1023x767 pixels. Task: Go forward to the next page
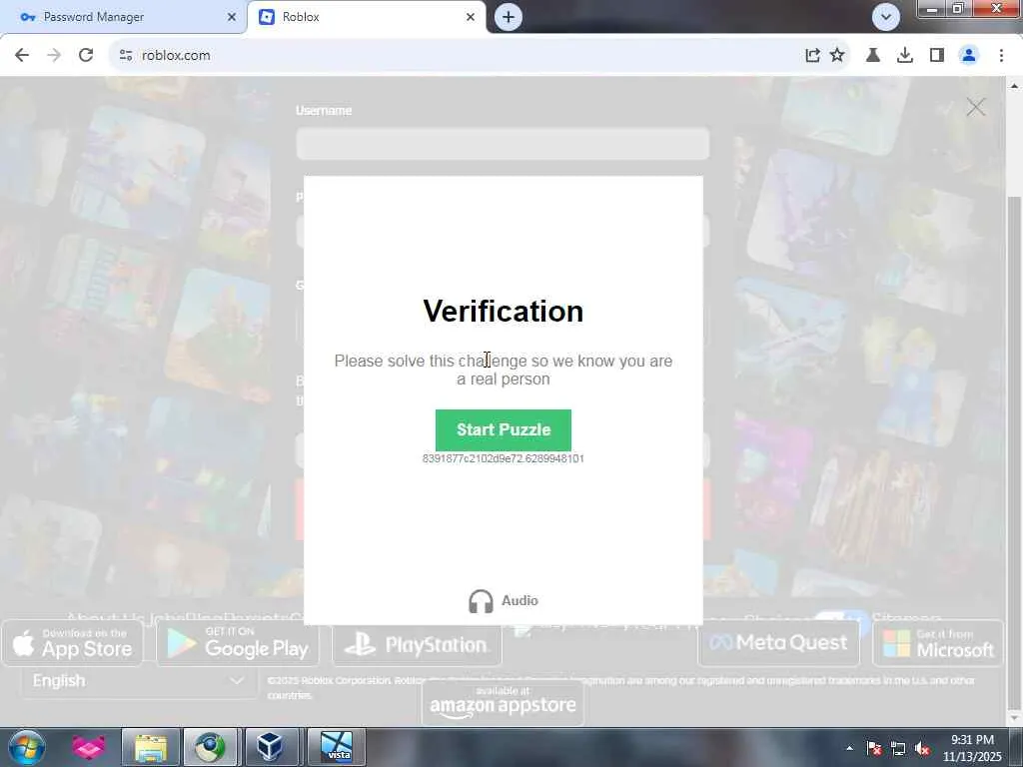click(54, 56)
